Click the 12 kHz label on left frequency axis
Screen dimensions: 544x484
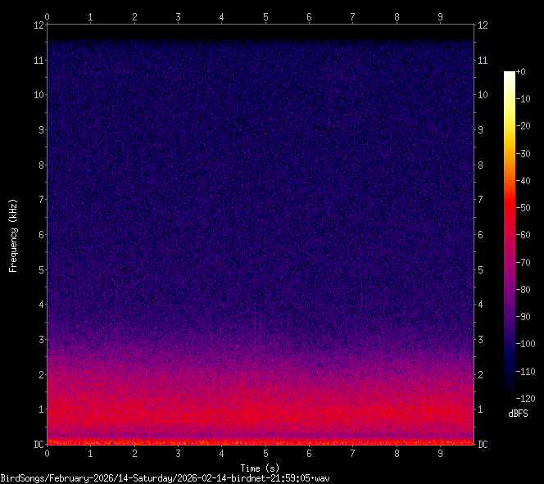tap(38, 25)
